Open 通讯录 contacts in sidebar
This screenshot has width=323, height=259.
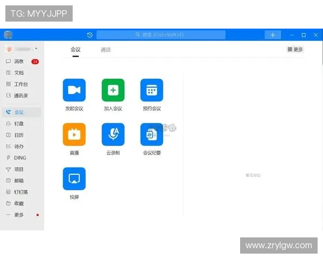pos(22,96)
